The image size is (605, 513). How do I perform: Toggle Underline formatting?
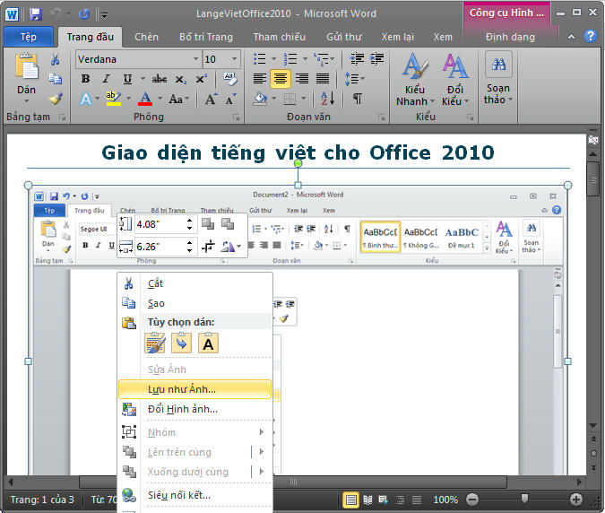click(127, 79)
